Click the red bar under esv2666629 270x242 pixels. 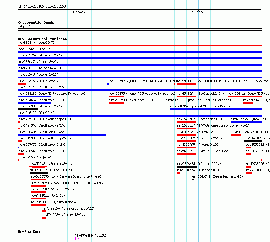(x=249, y=154)
